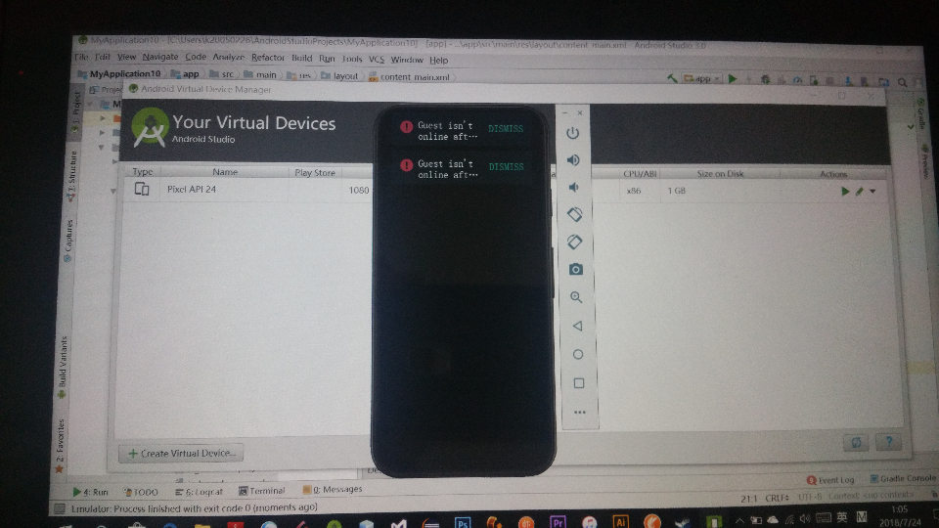Dismiss the second 'Guest isn't online' warning
The height and width of the screenshot is (528, 939).
point(506,167)
